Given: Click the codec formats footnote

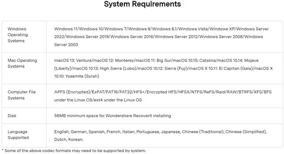Looking at the screenshot, I should (x=74, y=151).
